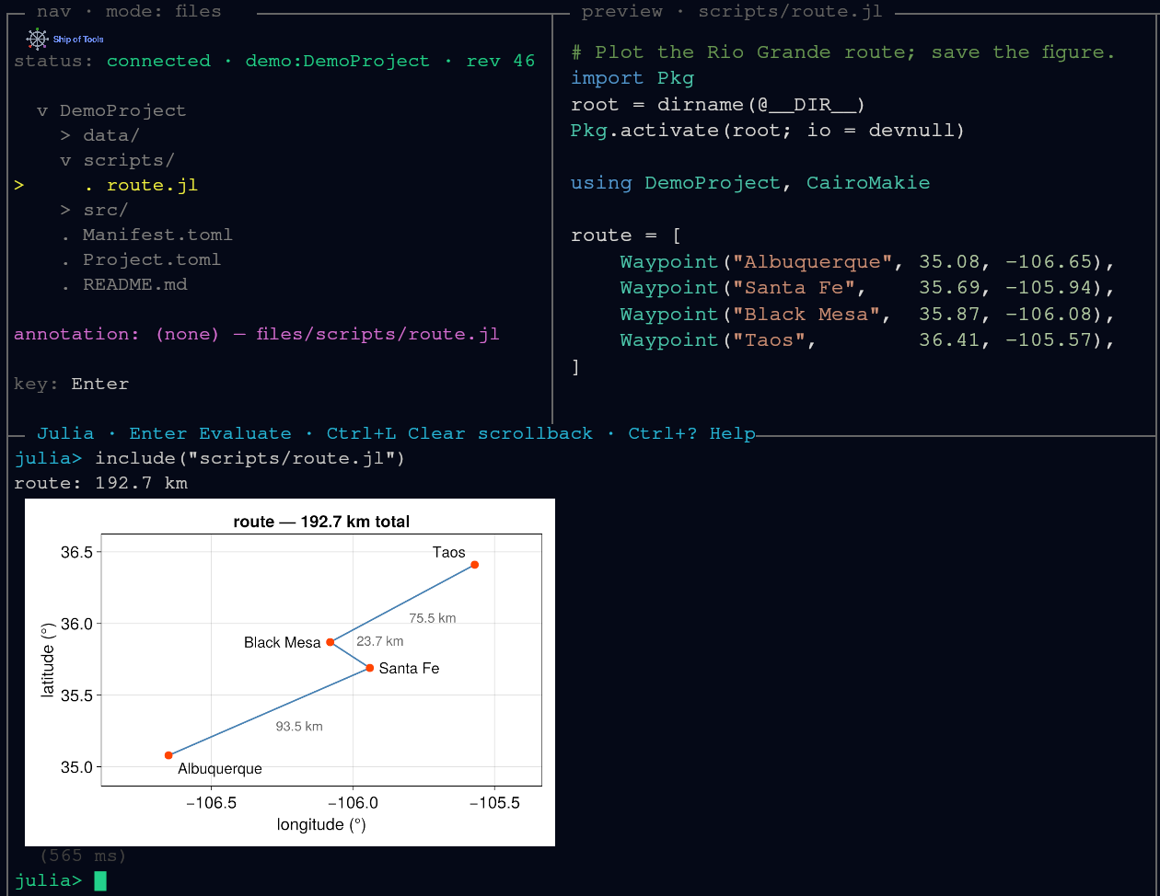Click the -106.0 longitude tick label
1160x896 pixels.
tap(353, 803)
